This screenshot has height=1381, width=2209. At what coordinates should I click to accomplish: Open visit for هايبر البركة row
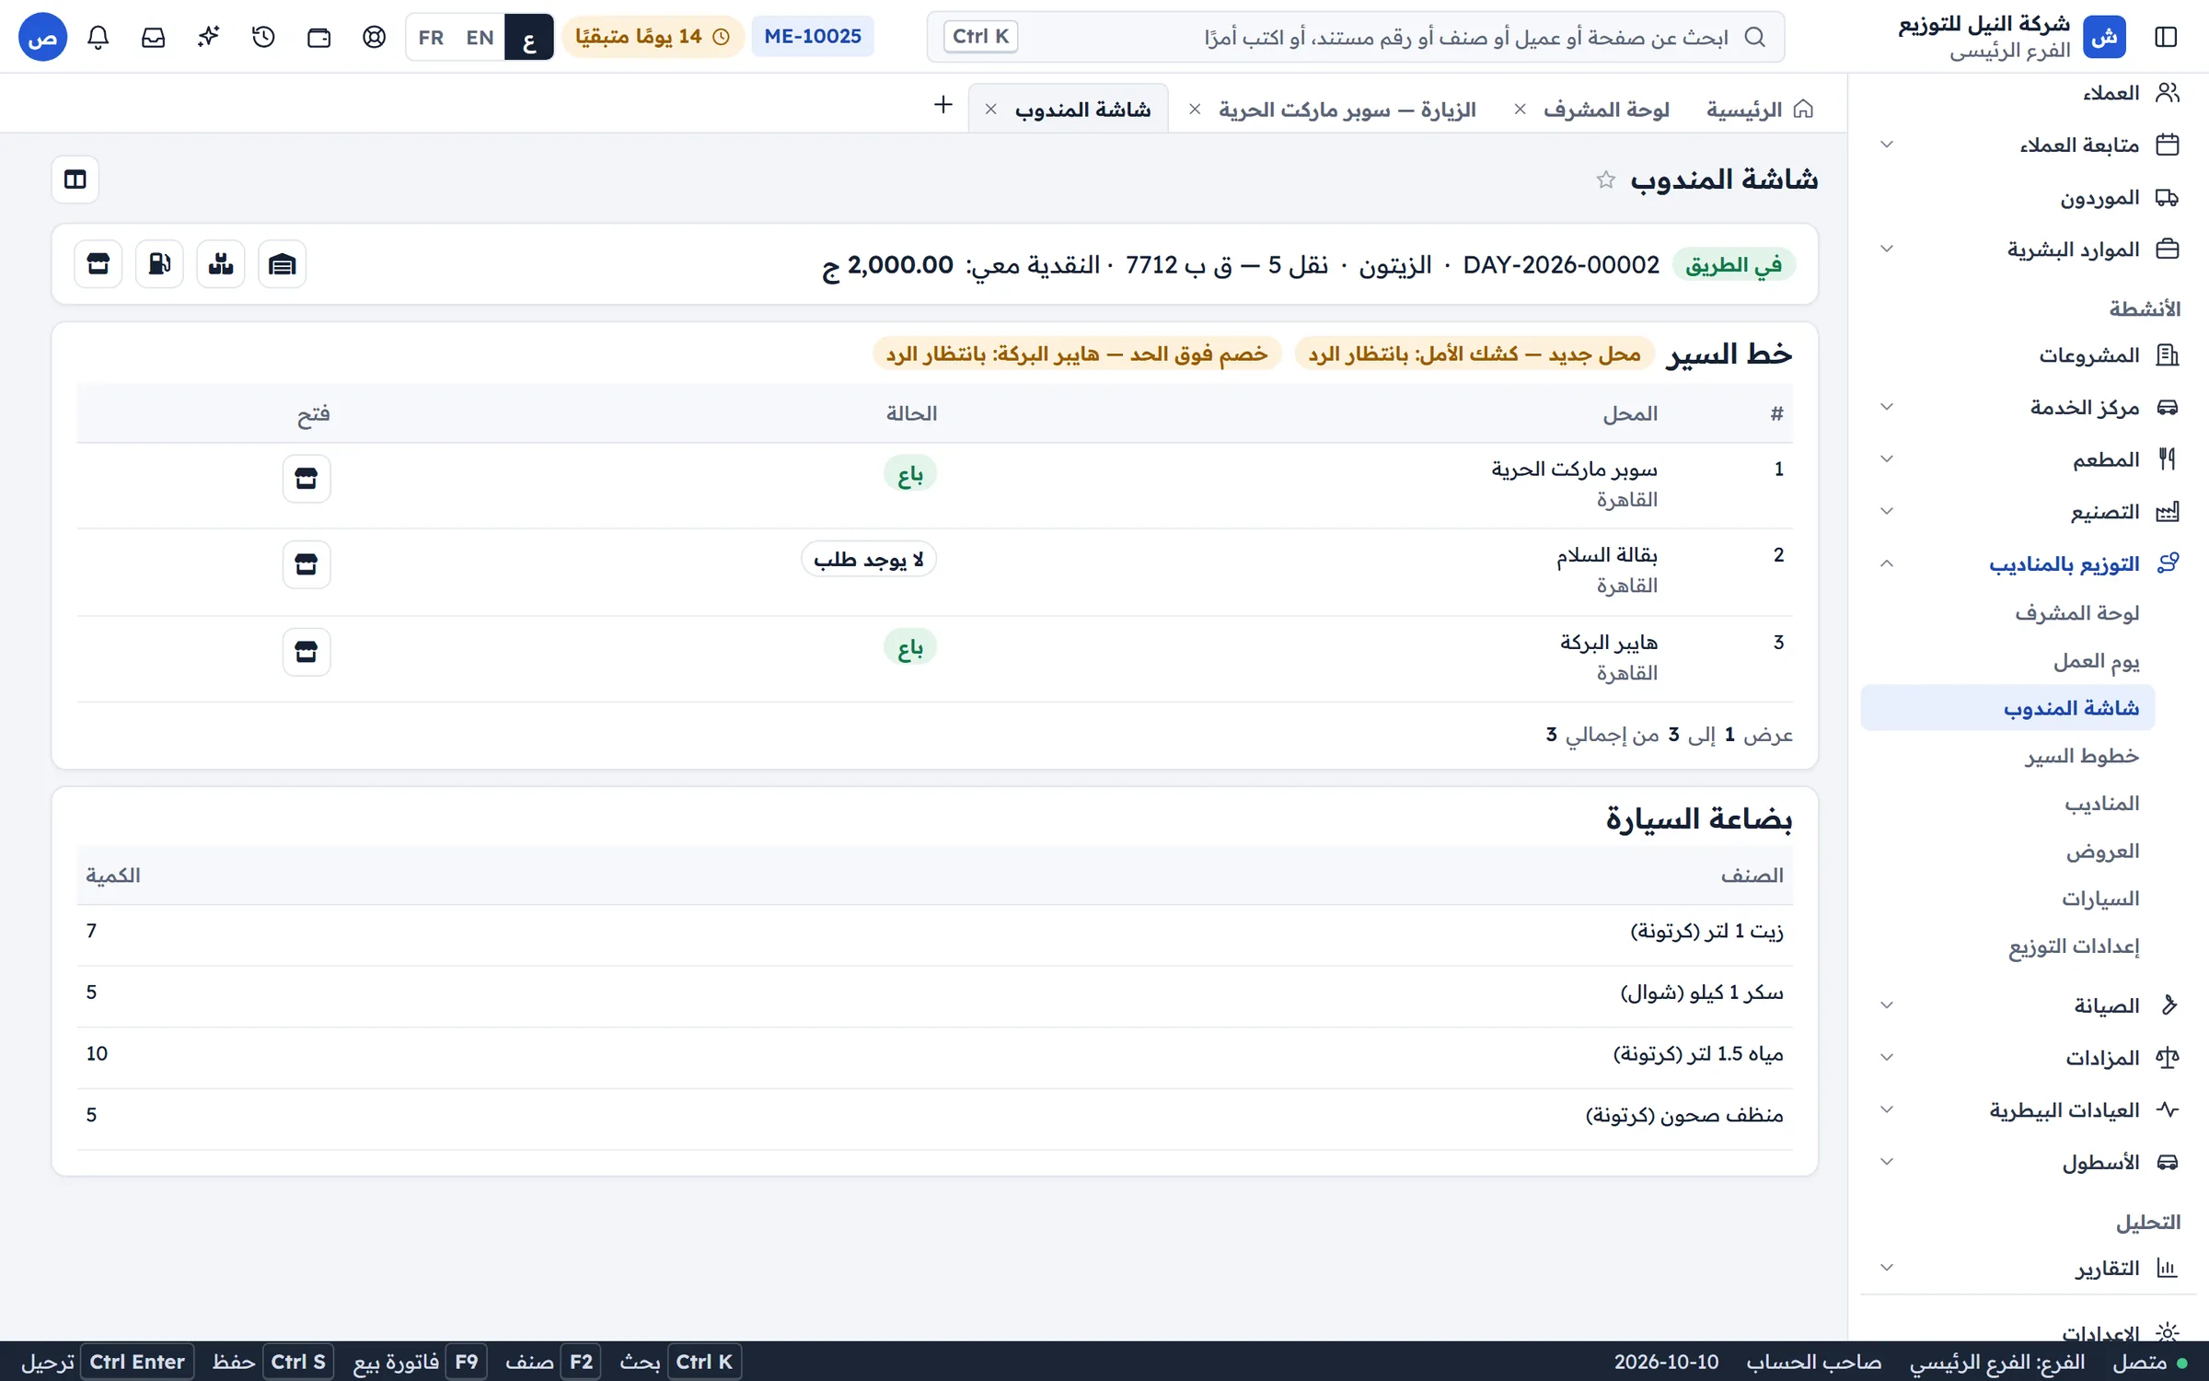click(306, 652)
